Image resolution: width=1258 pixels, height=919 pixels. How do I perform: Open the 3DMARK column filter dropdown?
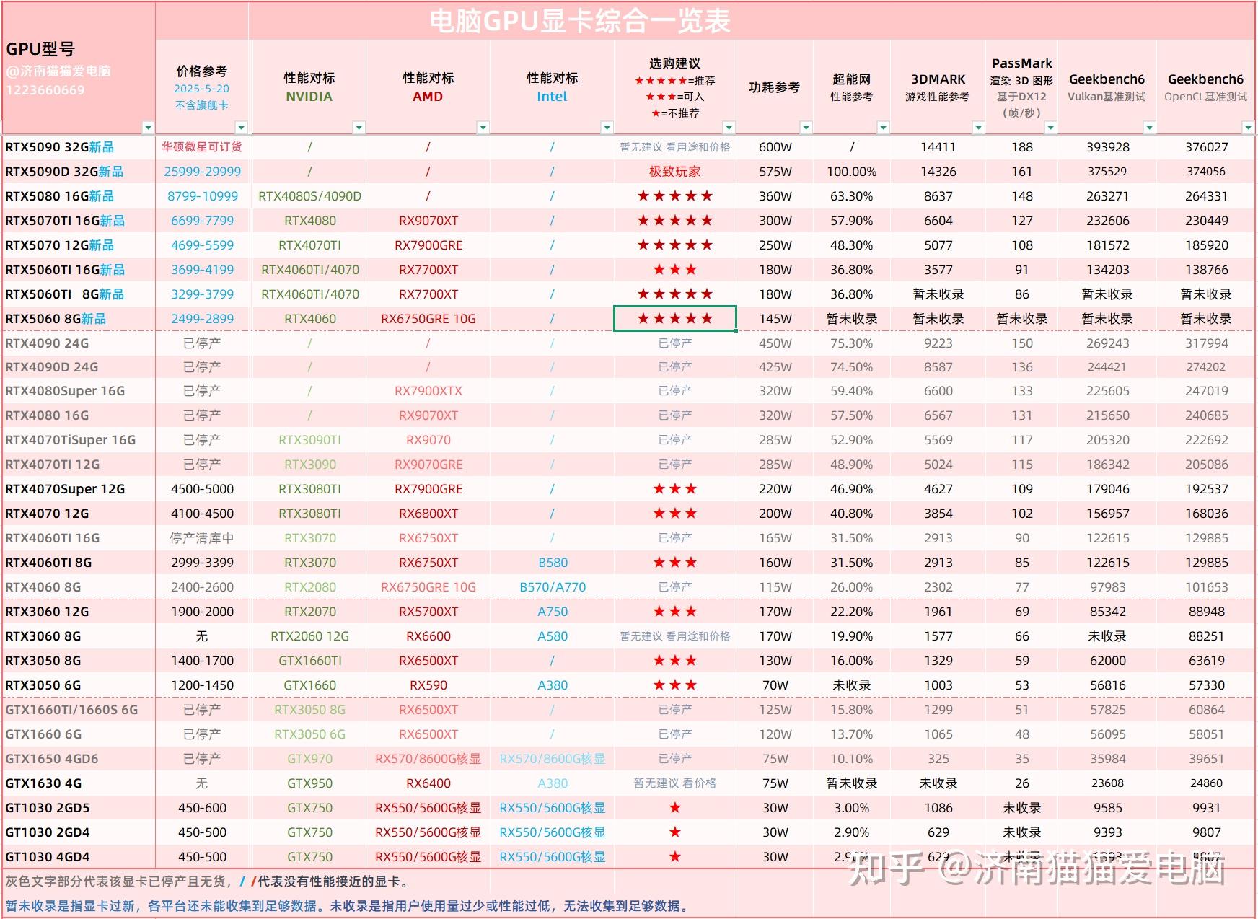pyautogui.click(x=978, y=128)
